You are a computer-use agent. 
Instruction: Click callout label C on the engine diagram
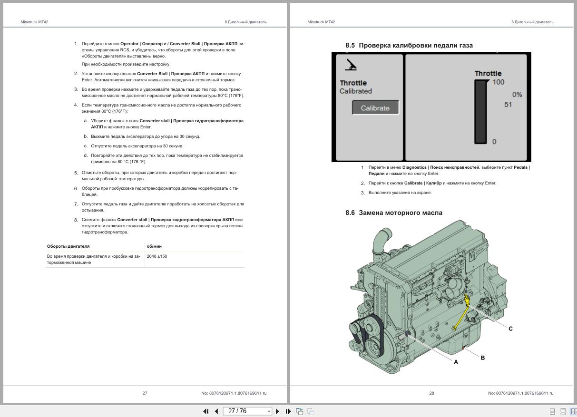510,329
